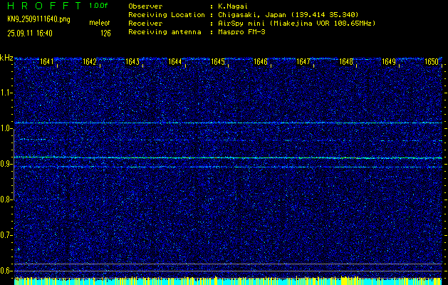Click the 0.9 frequency axis label
The image size is (448, 285).
6,164
